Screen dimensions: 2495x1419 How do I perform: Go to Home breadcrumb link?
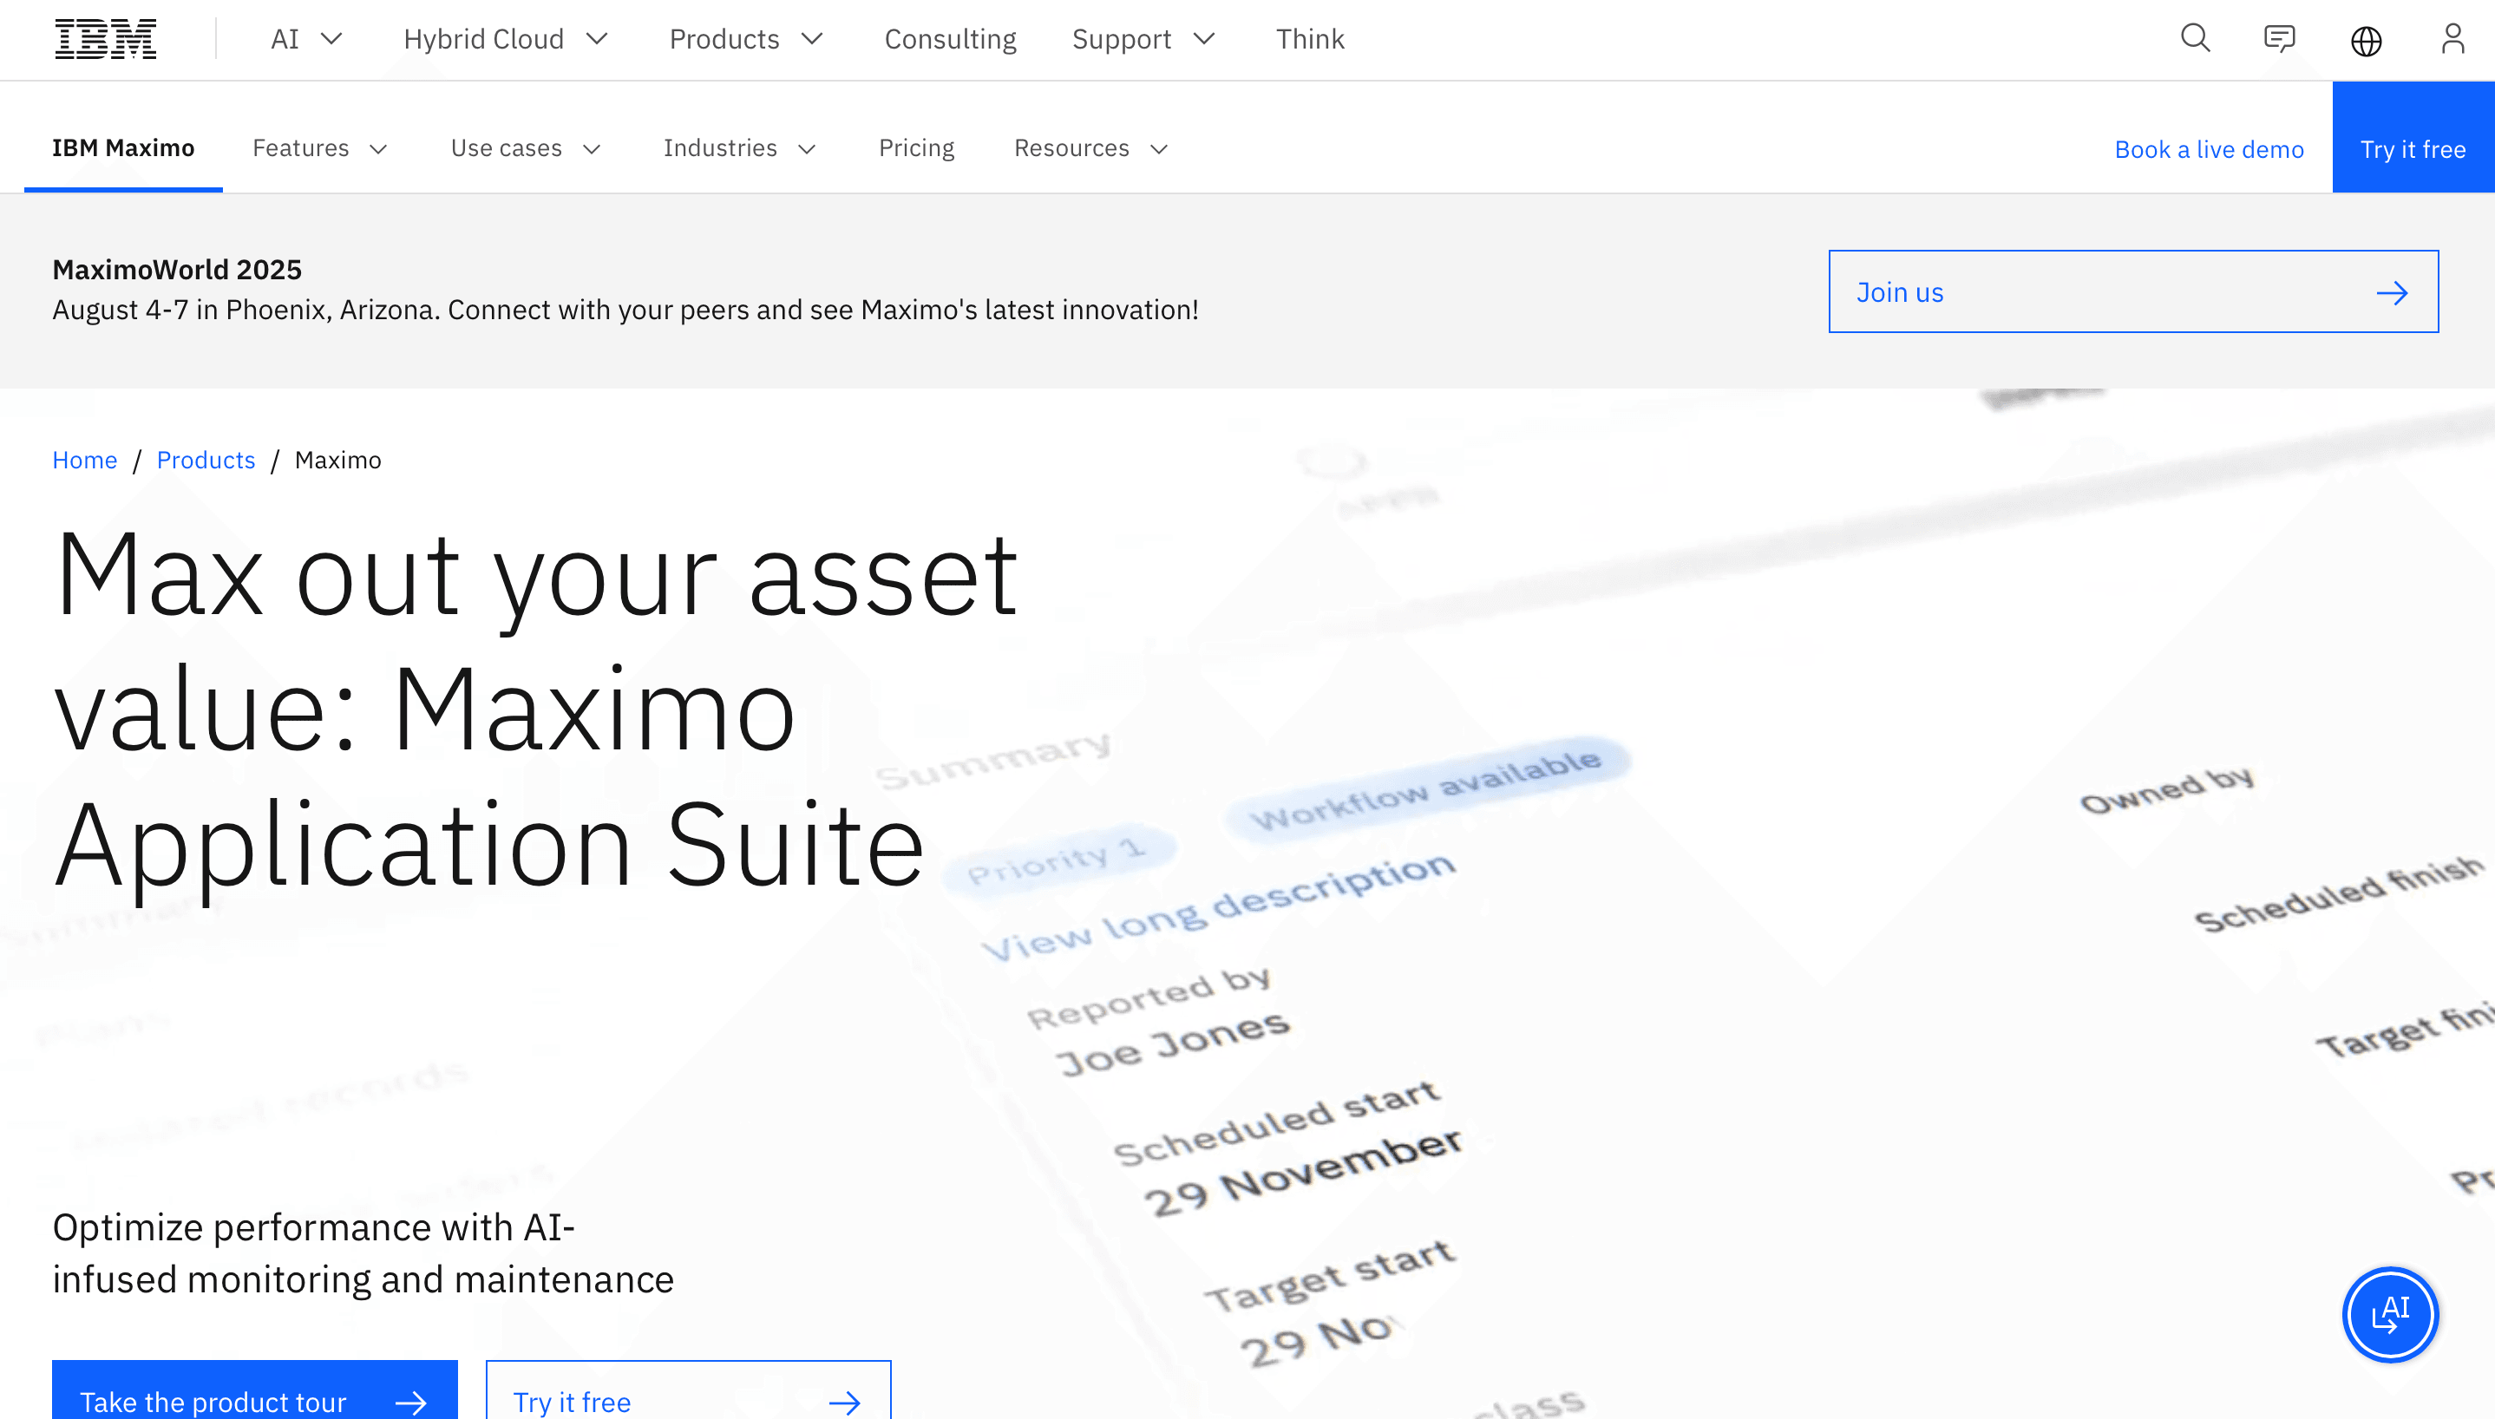tap(85, 460)
